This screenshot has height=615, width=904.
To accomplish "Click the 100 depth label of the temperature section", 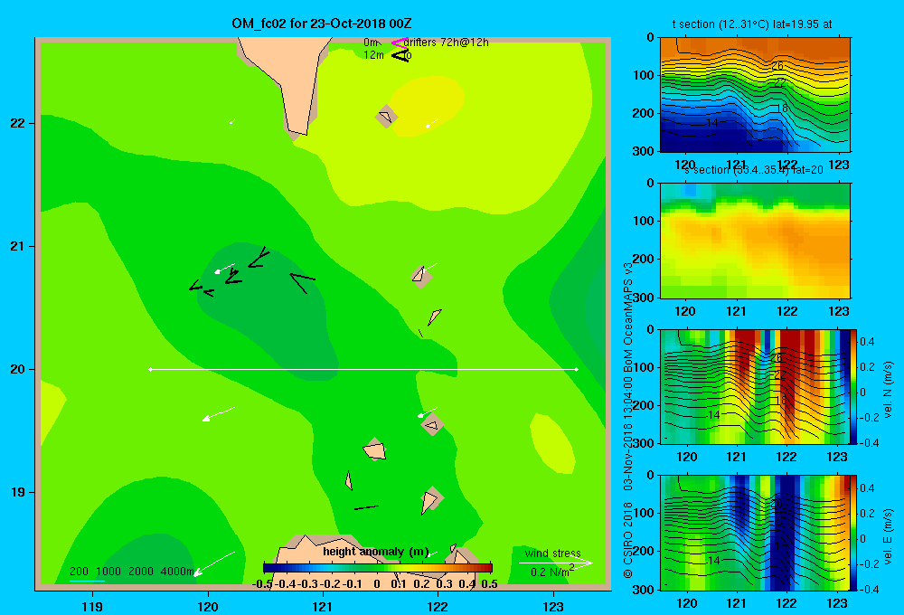I will coord(644,75).
